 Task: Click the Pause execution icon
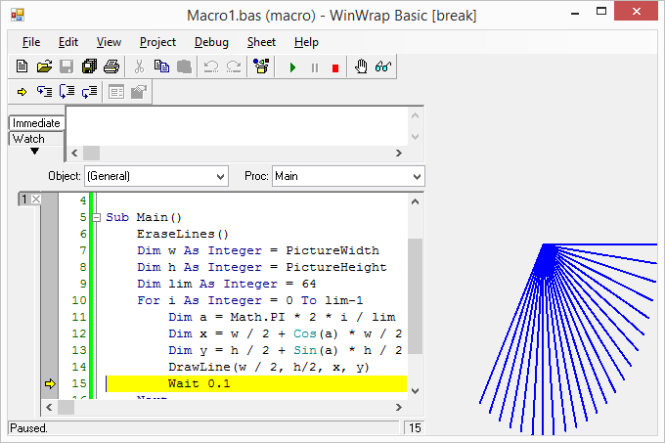click(315, 67)
